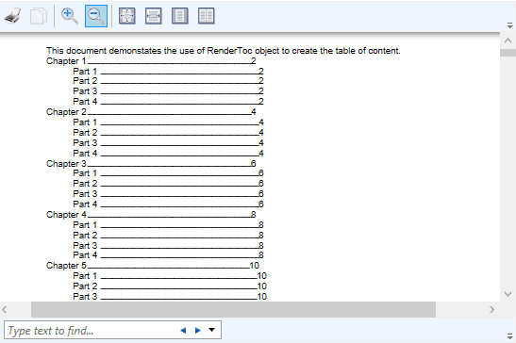Click vertical scrollbar down arrow
Image resolution: width=516 pixels, height=343 pixels.
[508, 294]
